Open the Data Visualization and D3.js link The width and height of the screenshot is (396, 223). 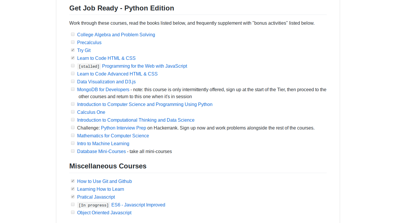(106, 82)
